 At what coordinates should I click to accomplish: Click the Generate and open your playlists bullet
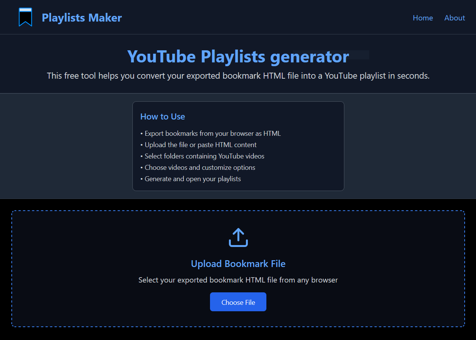tap(193, 179)
